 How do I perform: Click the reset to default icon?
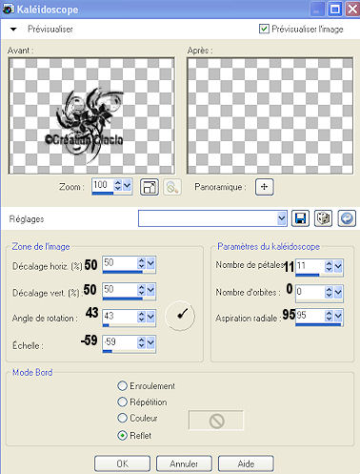347,218
